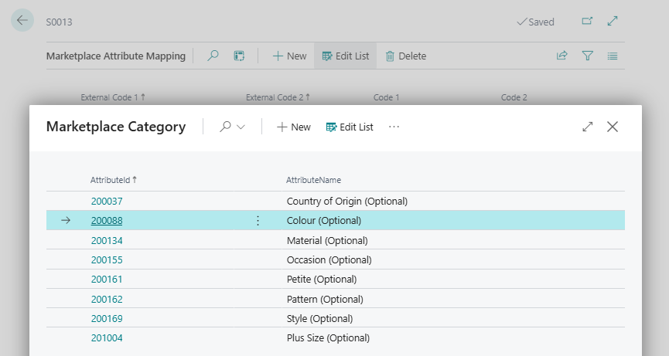The image size is (669, 356).
Task: Open the more options ellipsis menu
Action: pyautogui.click(x=394, y=127)
